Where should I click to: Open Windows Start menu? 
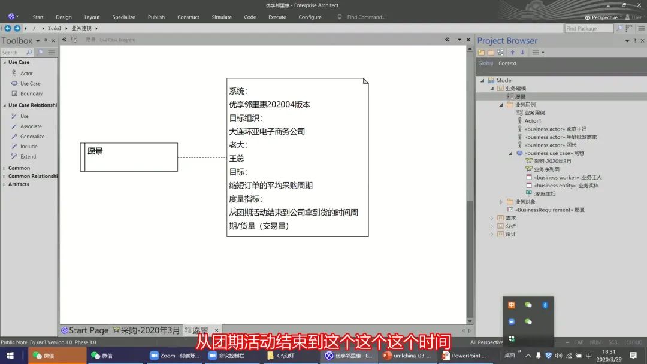[10, 356]
